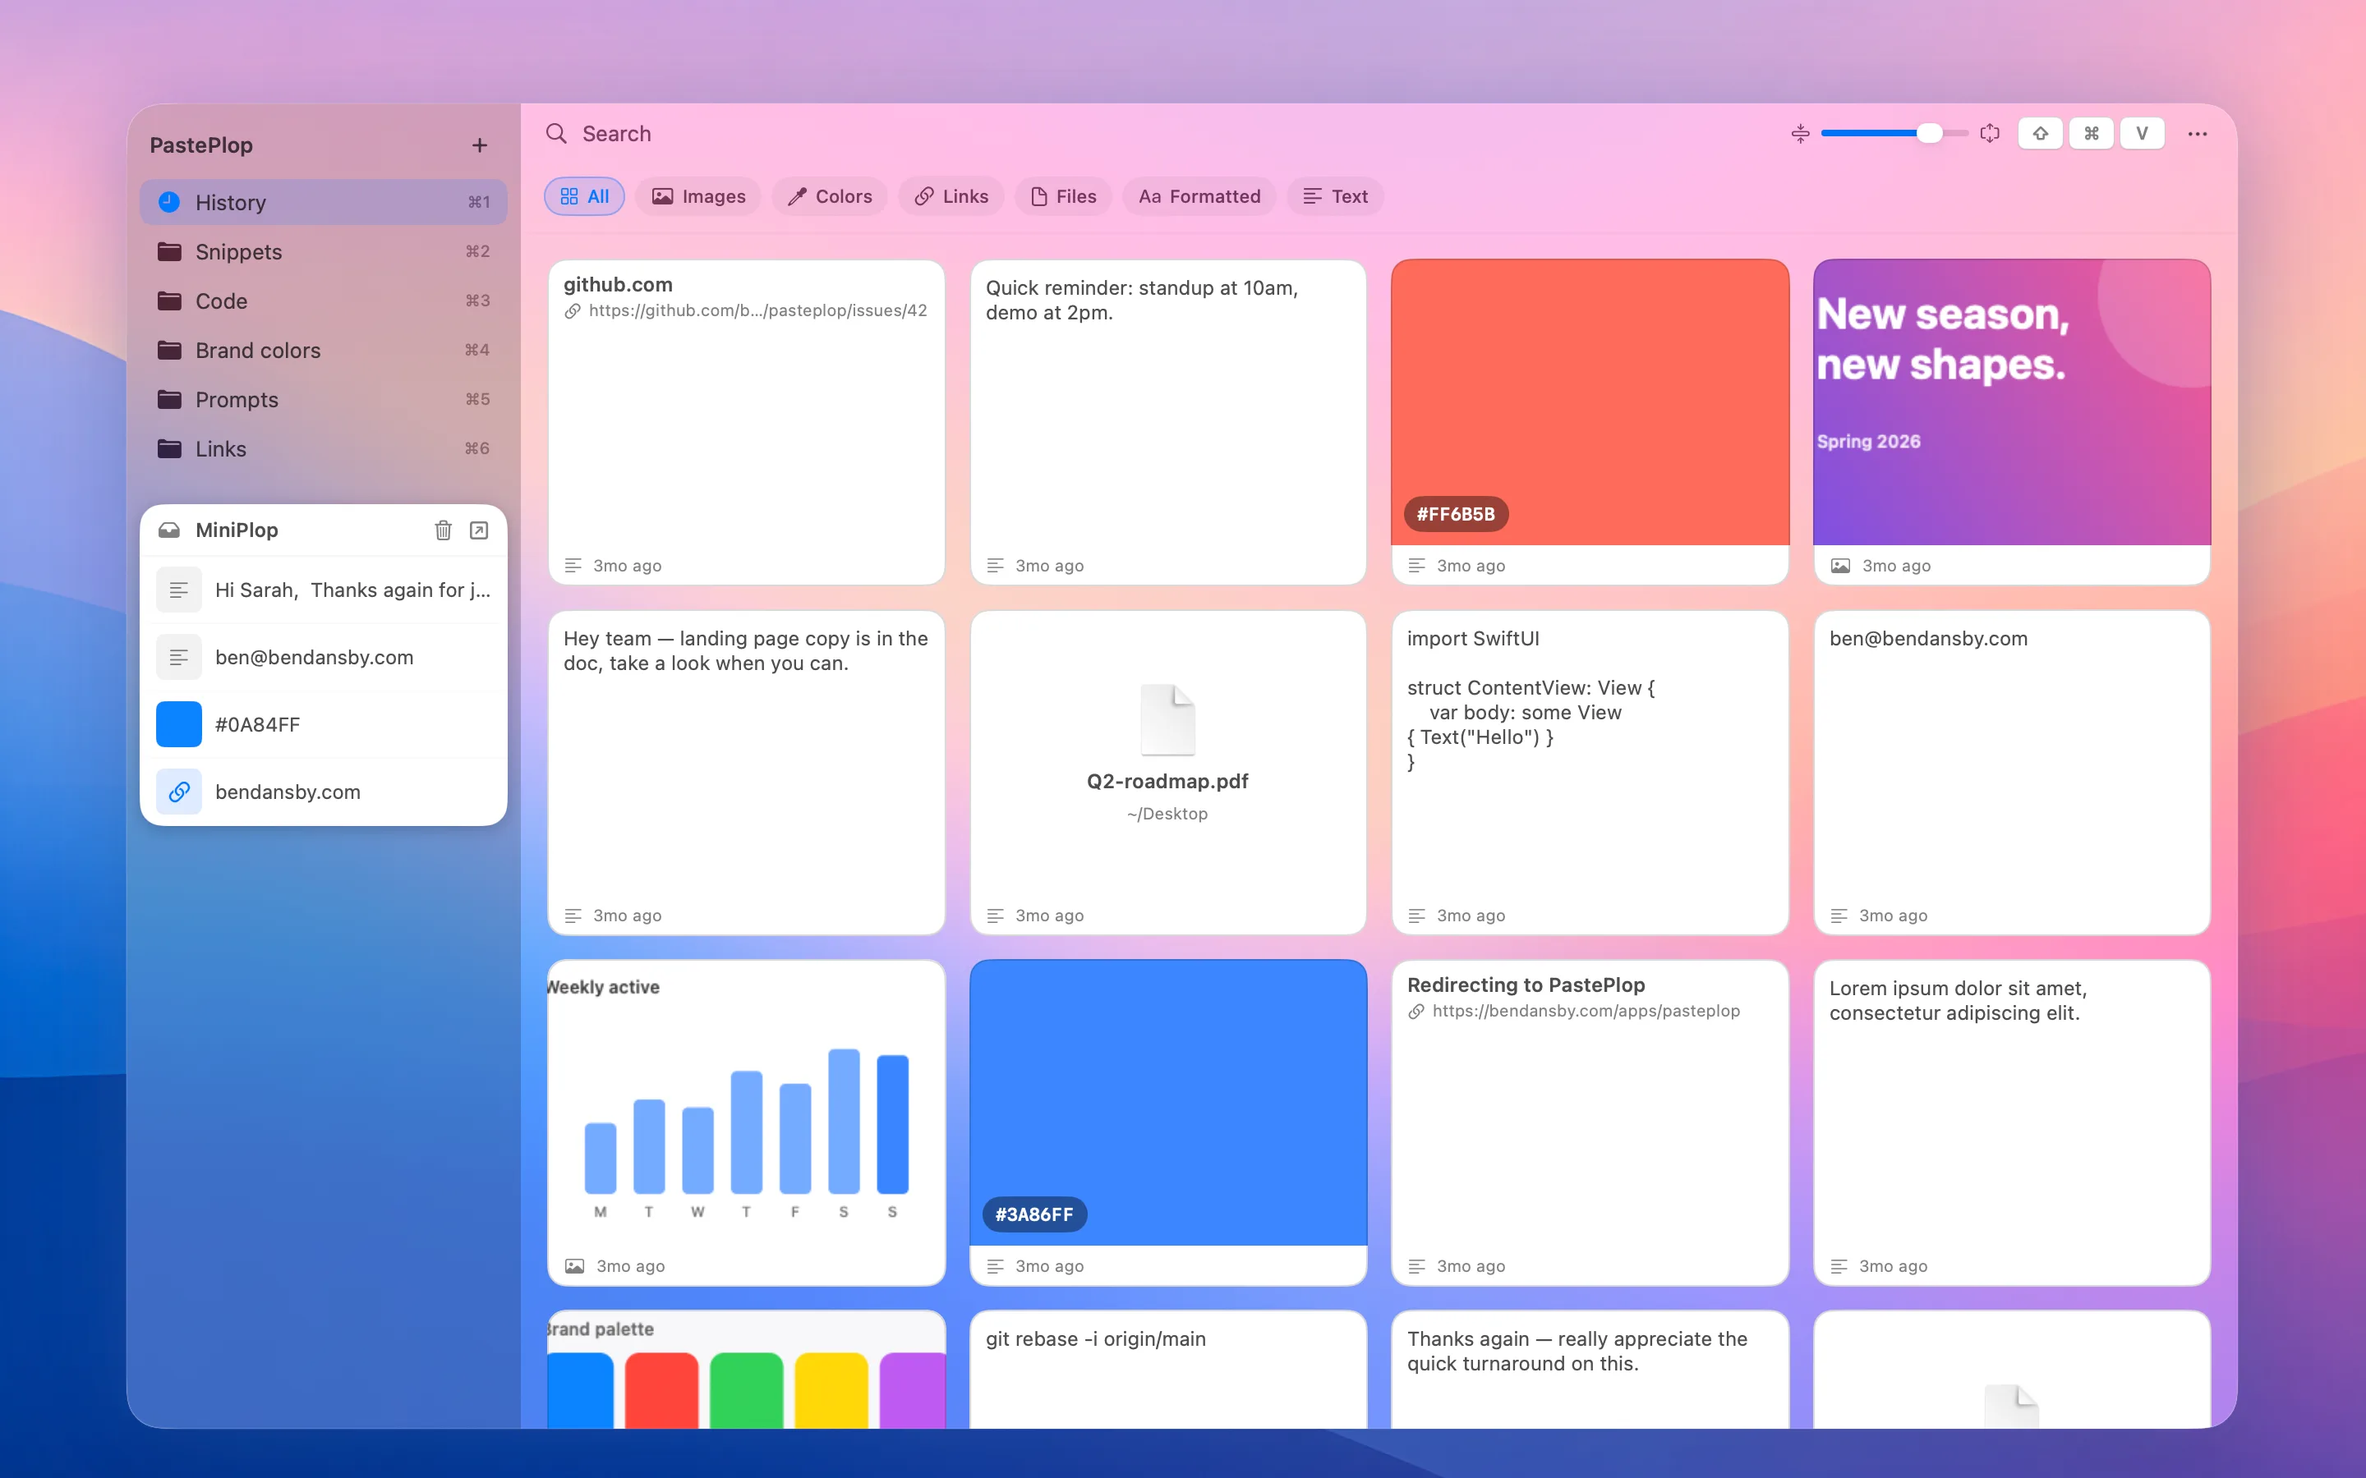
Task: Select the 'Hey team — landing page' card
Action: [x=747, y=772]
